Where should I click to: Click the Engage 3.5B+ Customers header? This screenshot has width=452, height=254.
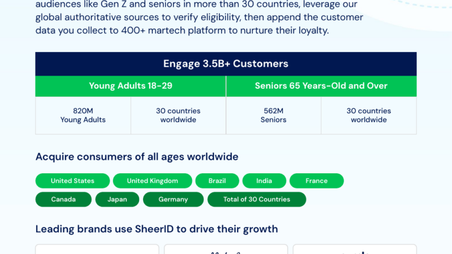point(226,64)
